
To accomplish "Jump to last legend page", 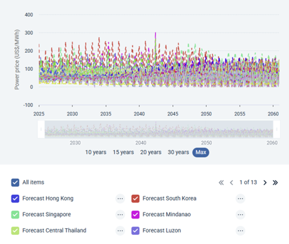I will coord(275,182).
